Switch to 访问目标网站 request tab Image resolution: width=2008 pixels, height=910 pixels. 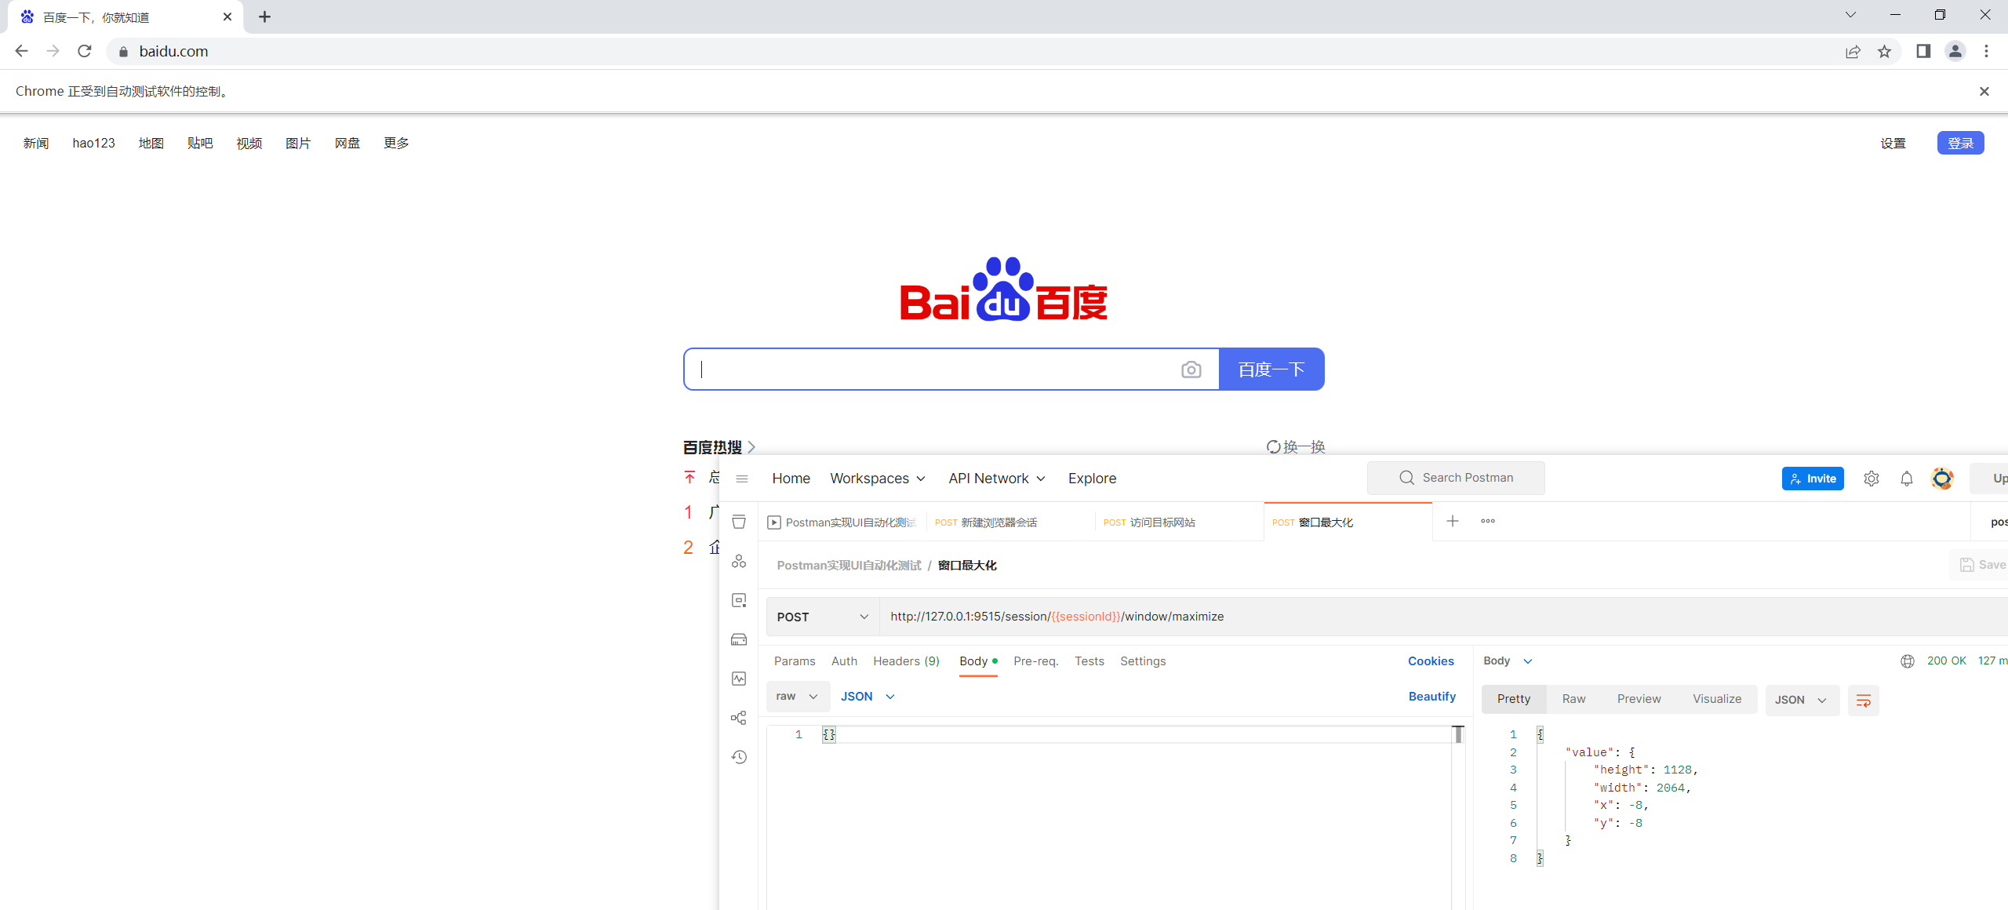tap(1179, 522)
